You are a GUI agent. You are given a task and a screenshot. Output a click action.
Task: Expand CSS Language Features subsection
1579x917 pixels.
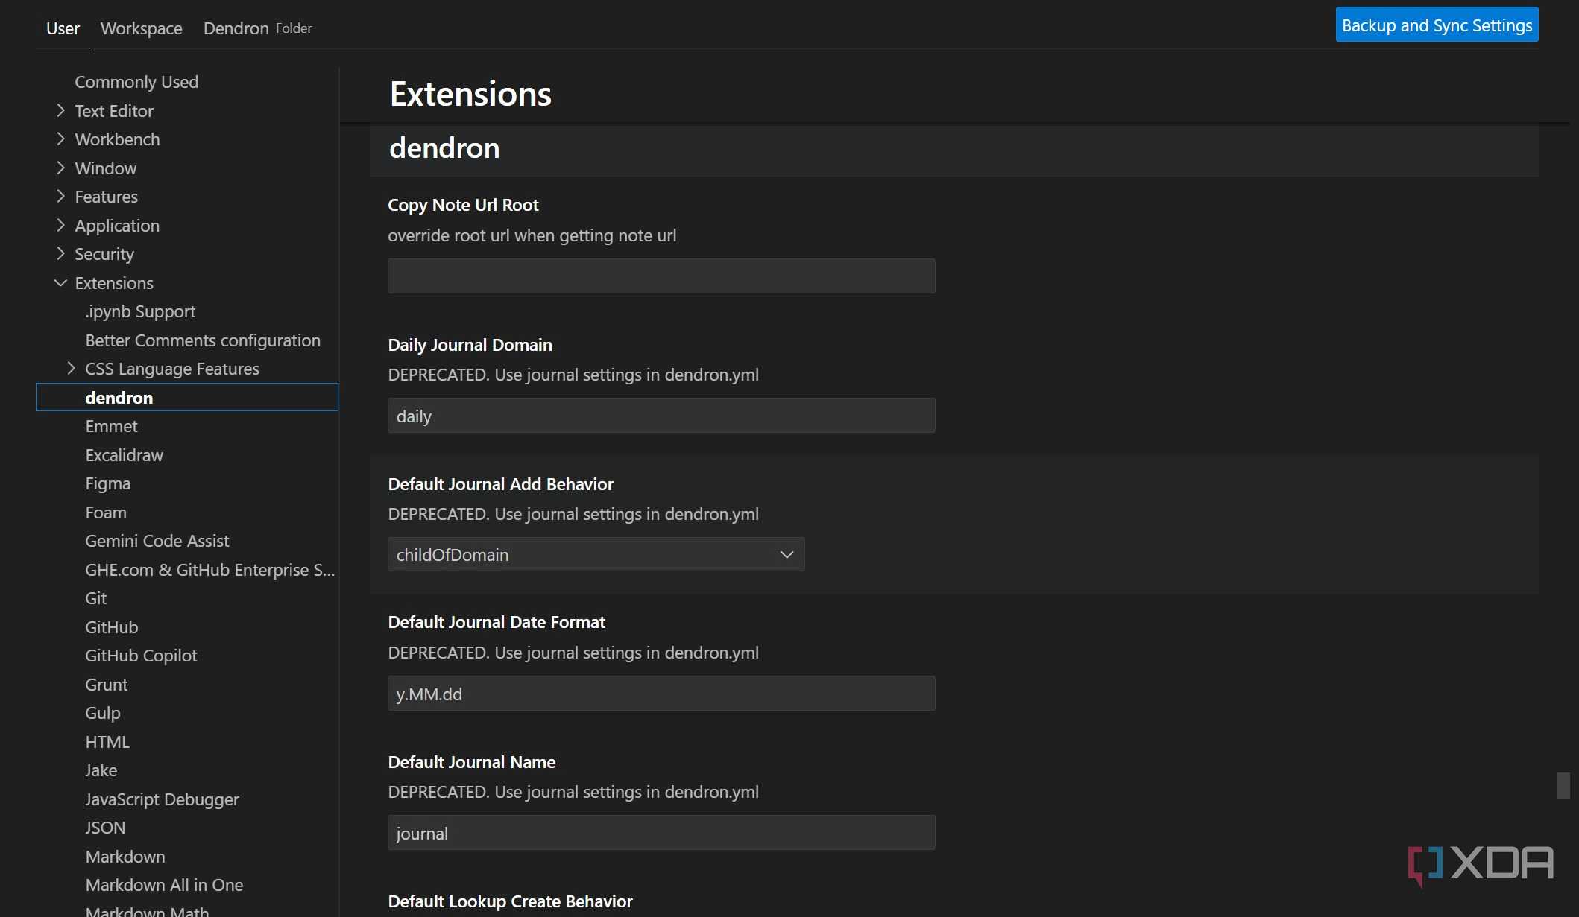pyautogui.click(x=72, y=369)
